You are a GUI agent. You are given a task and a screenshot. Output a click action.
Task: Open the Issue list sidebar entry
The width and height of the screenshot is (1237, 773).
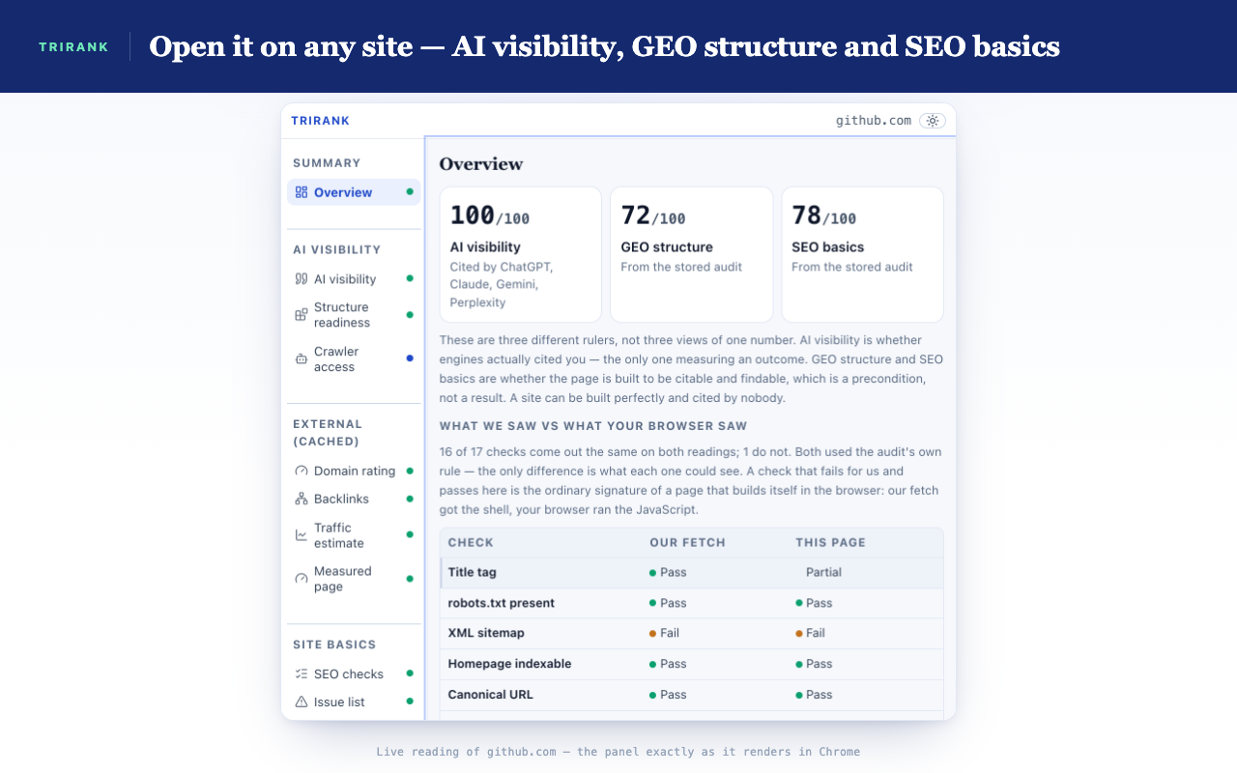coord(354,702)
